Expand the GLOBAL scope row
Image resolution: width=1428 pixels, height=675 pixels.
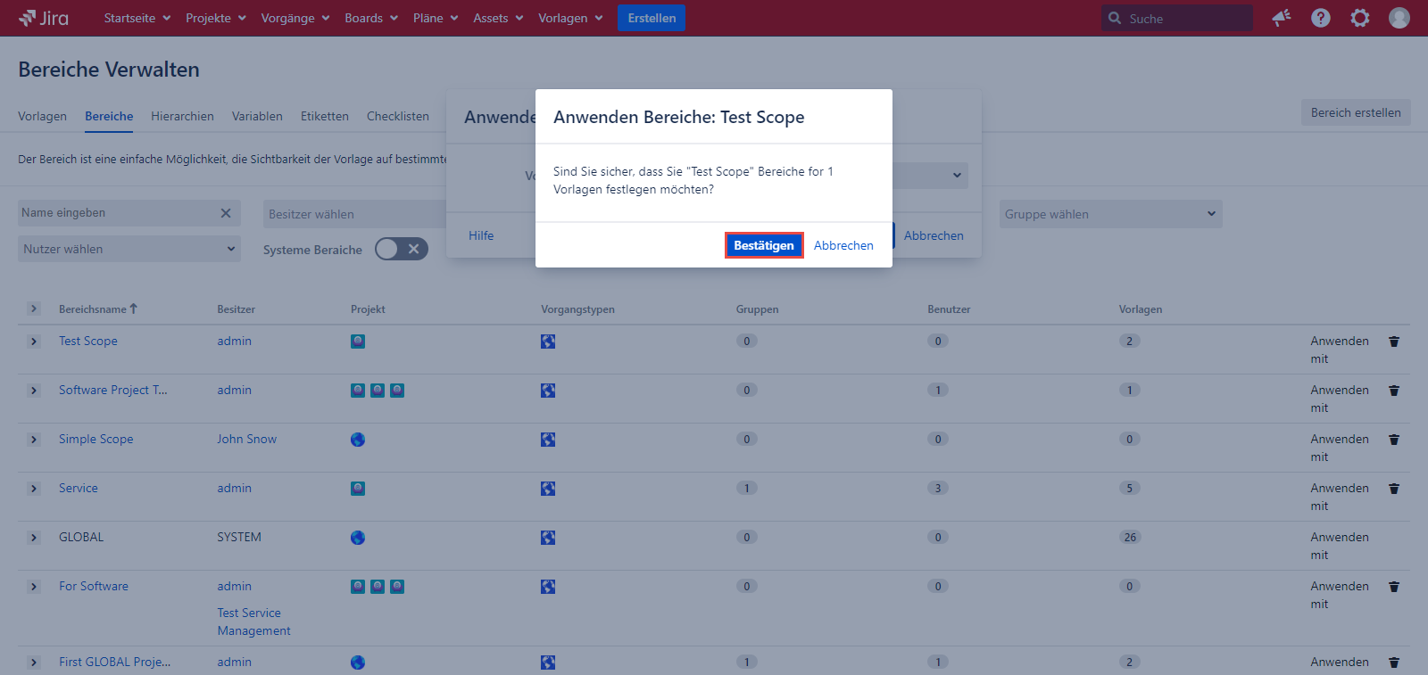(34, 538)
